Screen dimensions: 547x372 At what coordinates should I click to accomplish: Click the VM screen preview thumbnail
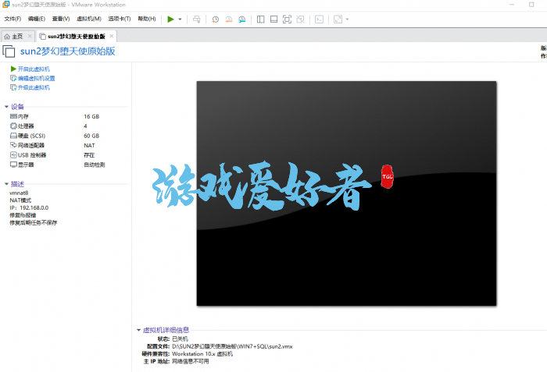[x=346, y=193]
